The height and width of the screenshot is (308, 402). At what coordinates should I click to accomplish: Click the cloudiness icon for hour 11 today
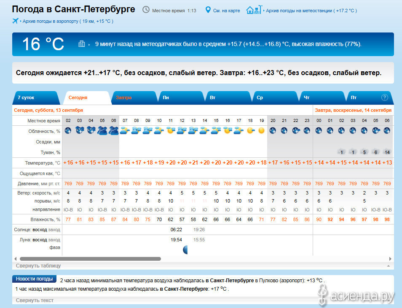coord(171,131)
